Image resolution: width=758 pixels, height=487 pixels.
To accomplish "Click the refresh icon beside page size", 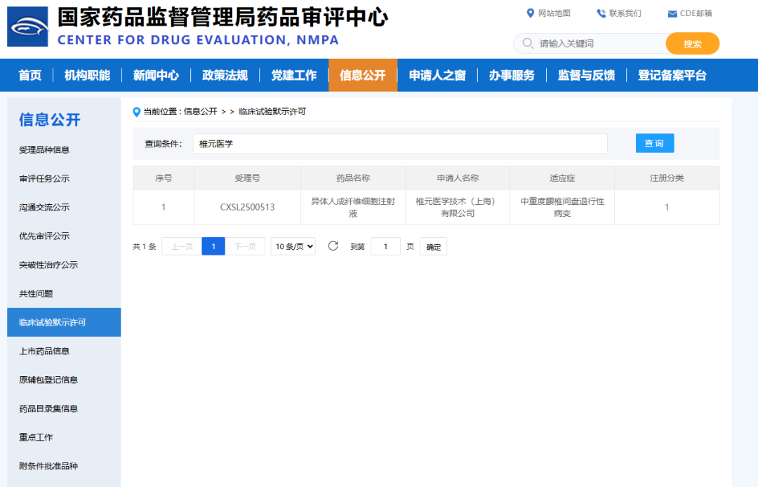I will point(333,246).
